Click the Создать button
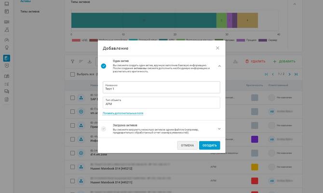Image resolution: width=323 pixels, height=193 pixels. 209,145
